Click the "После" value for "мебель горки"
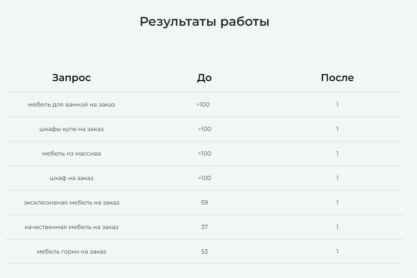This screenshot has width=417, height=278. tap(337, 251)
